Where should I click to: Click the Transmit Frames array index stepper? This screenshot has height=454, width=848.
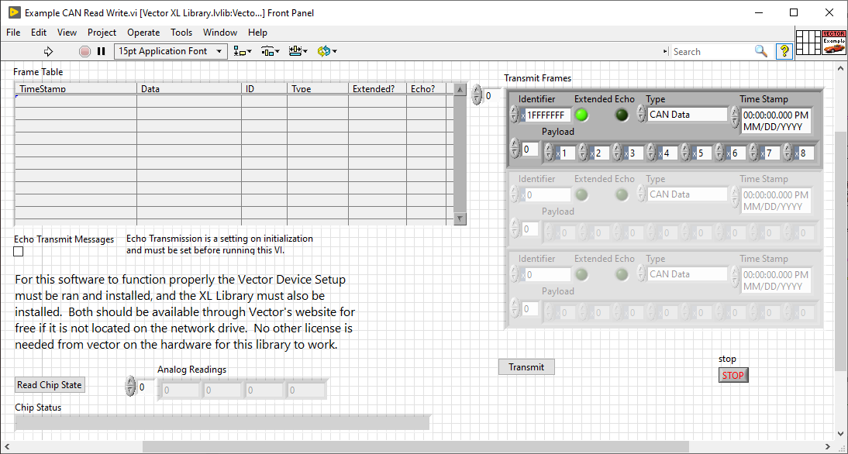pyautogui.click(x=477, y=95)
